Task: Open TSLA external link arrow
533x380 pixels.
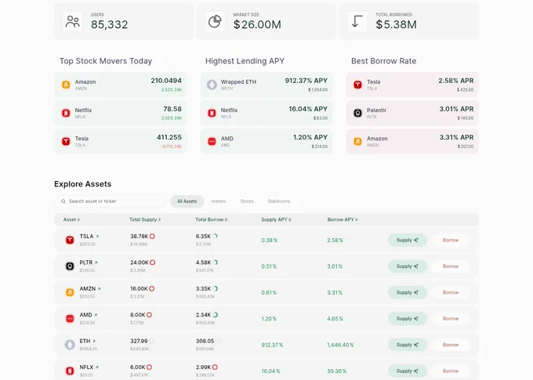Action: pyautogui.click(x=97, y=236)
